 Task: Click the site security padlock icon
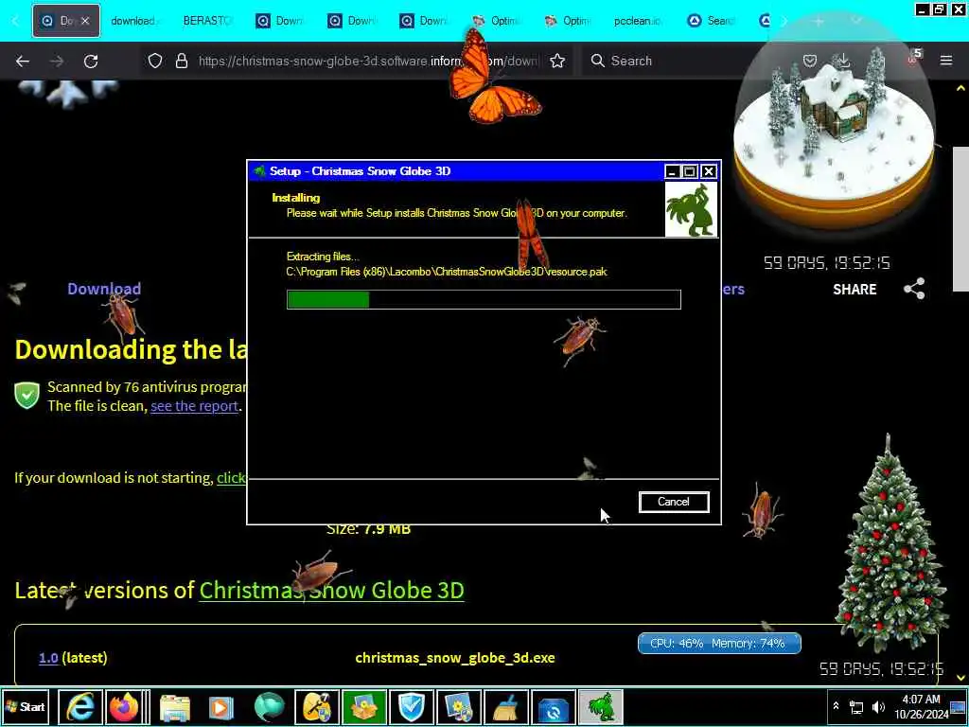[x=181, y=61]
